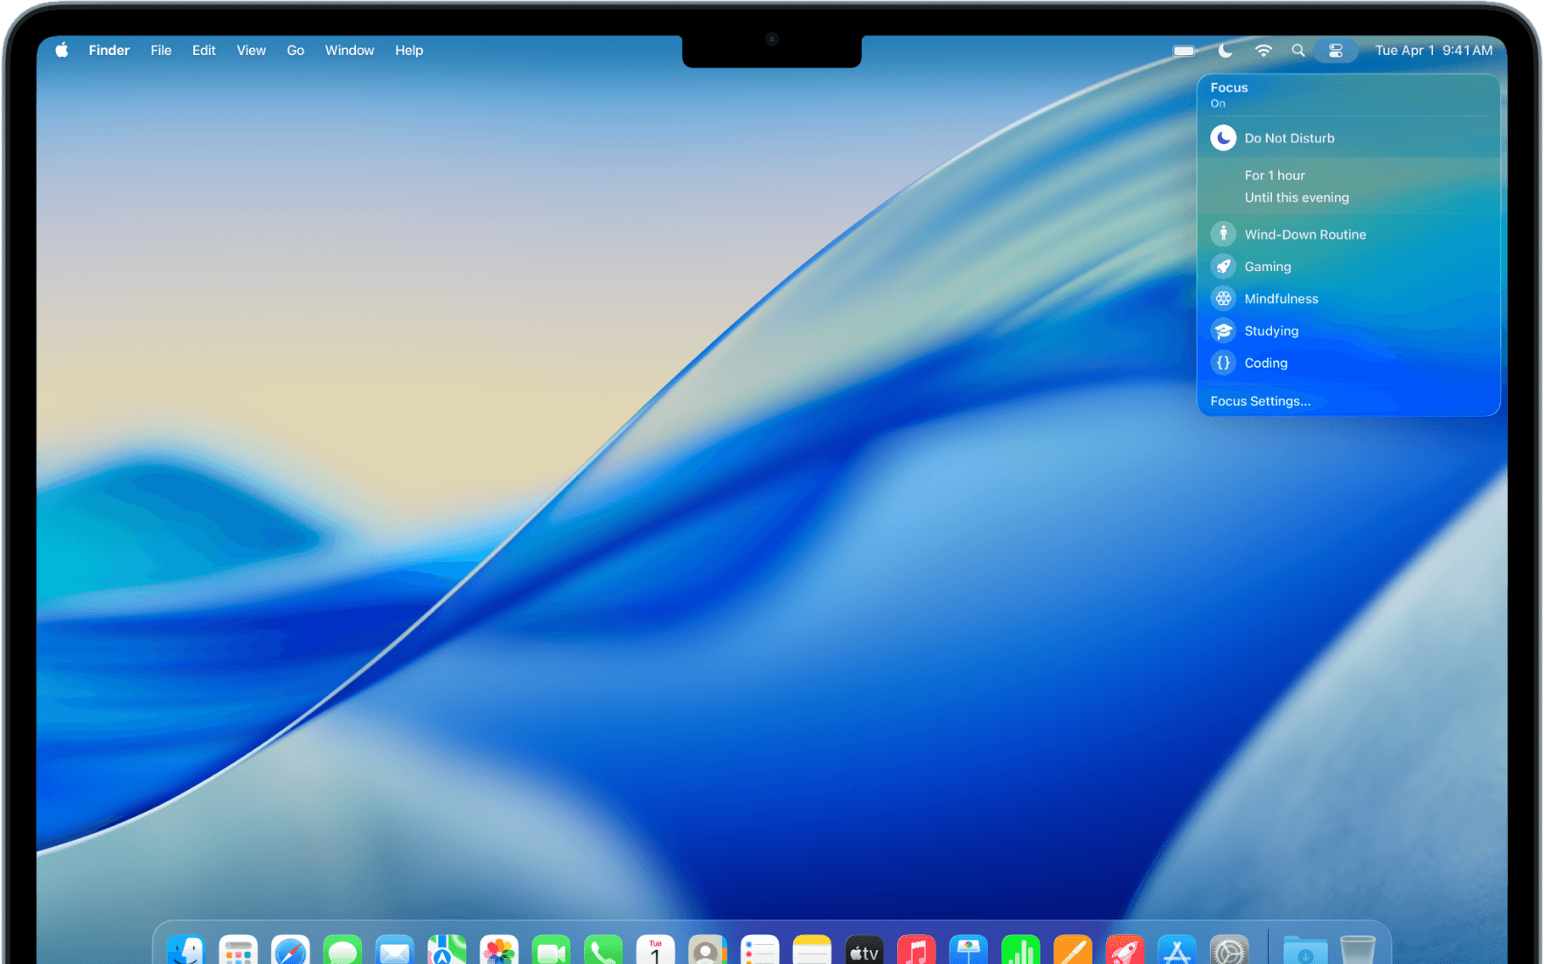Image resolution: width=1544 pixels, height=964 pixels.
Task: Activate the Mindfulness focus
Action: tap(1349, 299)
